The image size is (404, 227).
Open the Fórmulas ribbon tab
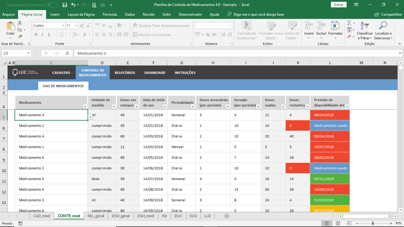(110, 14)
